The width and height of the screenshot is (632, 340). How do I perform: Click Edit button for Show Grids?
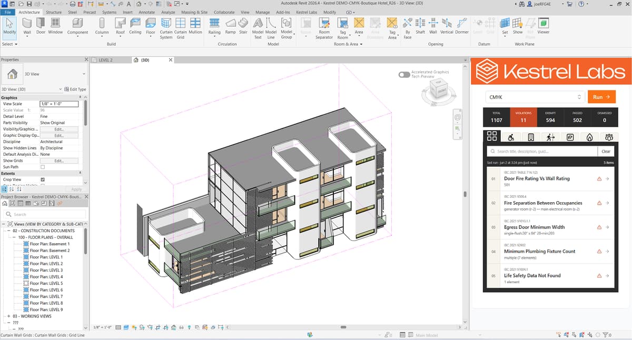tap(59, 161)
